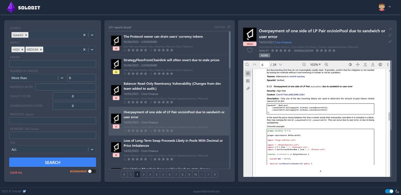Open the More than comparison dropdown
This screenshot has height=195, width=401.
(x=37, y=78)
